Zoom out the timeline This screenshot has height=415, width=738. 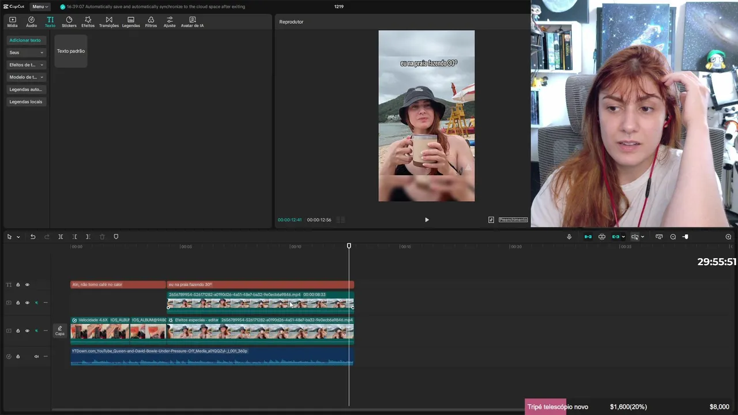pyautogui.click(x=673, y=237)
